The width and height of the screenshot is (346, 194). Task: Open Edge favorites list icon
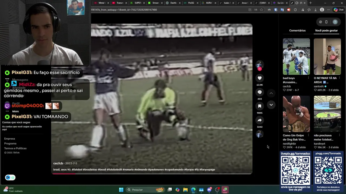pyautogui.click(x=309, y=10)
